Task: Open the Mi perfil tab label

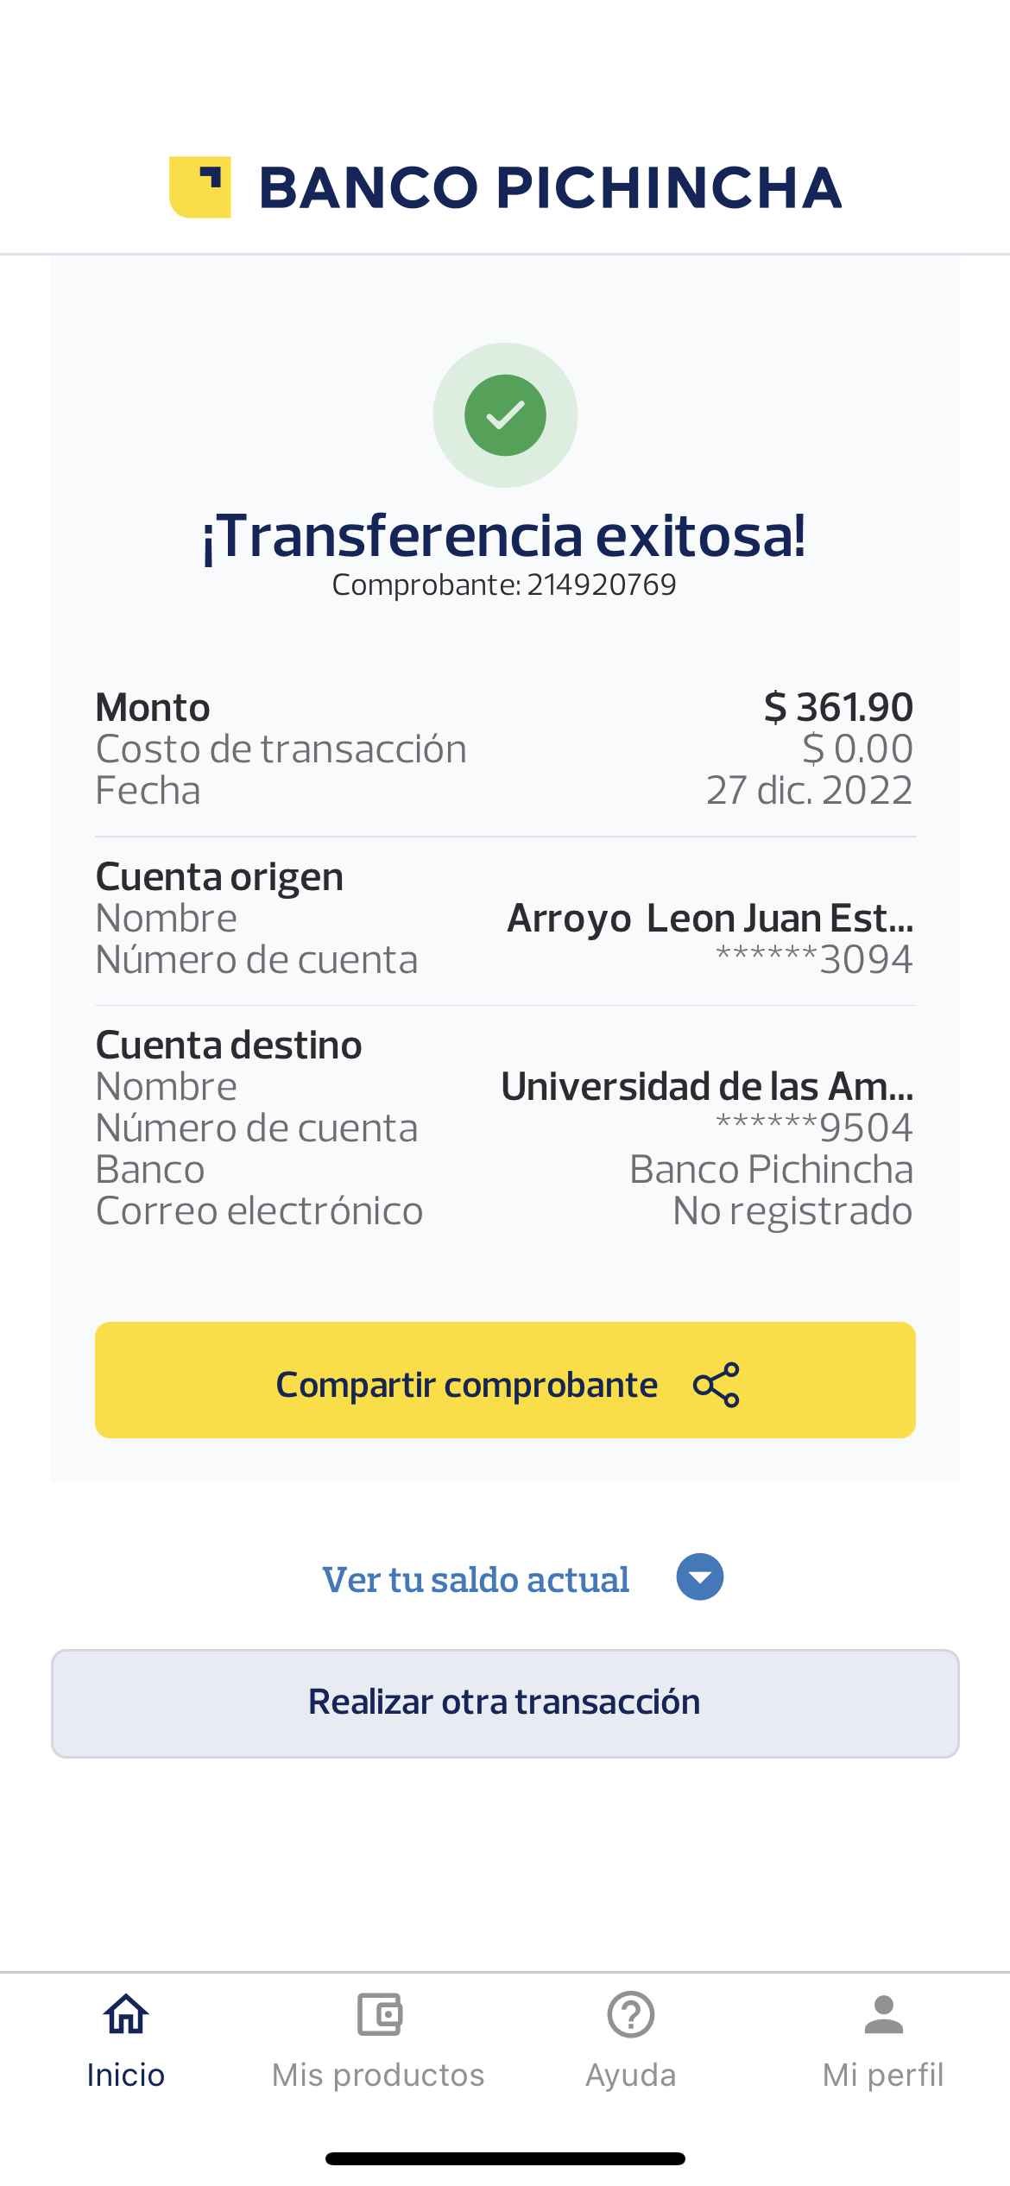Action: pos(883,2075)
